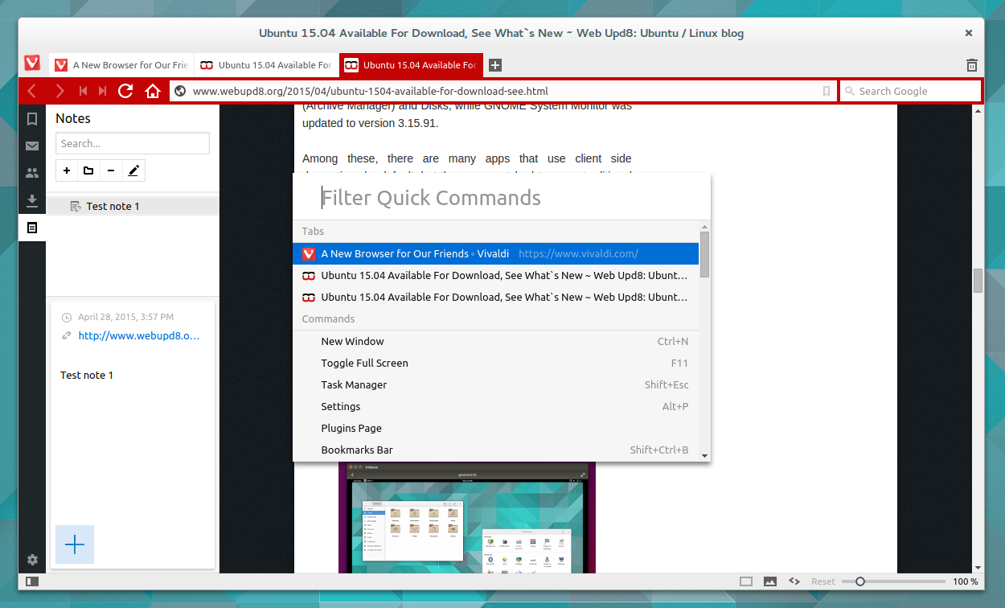Show site info via globe icon
This screenshot has width=1005, height=608.
180,91
